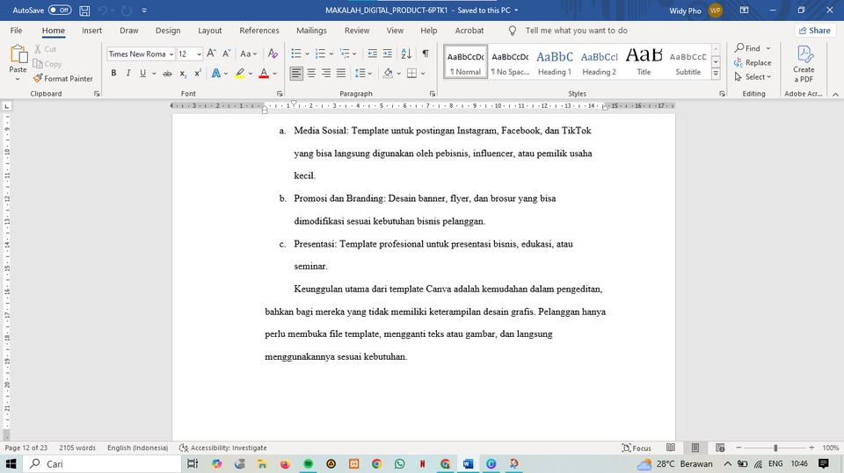The width and height of the screenshot is (844, 473).
Task: Click the Paste clipboard icon
Action: point(18,54)
